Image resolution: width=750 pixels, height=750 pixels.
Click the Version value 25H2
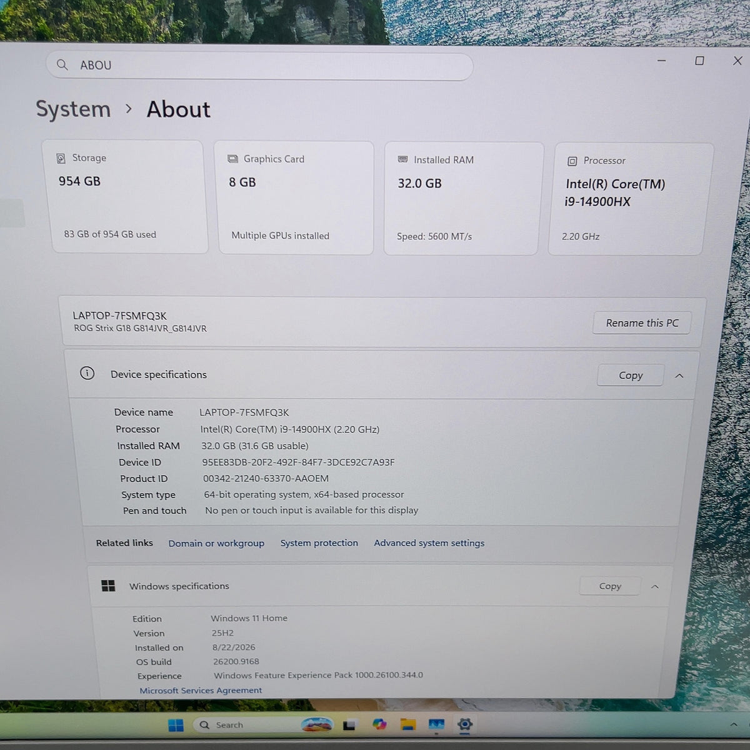222,632
